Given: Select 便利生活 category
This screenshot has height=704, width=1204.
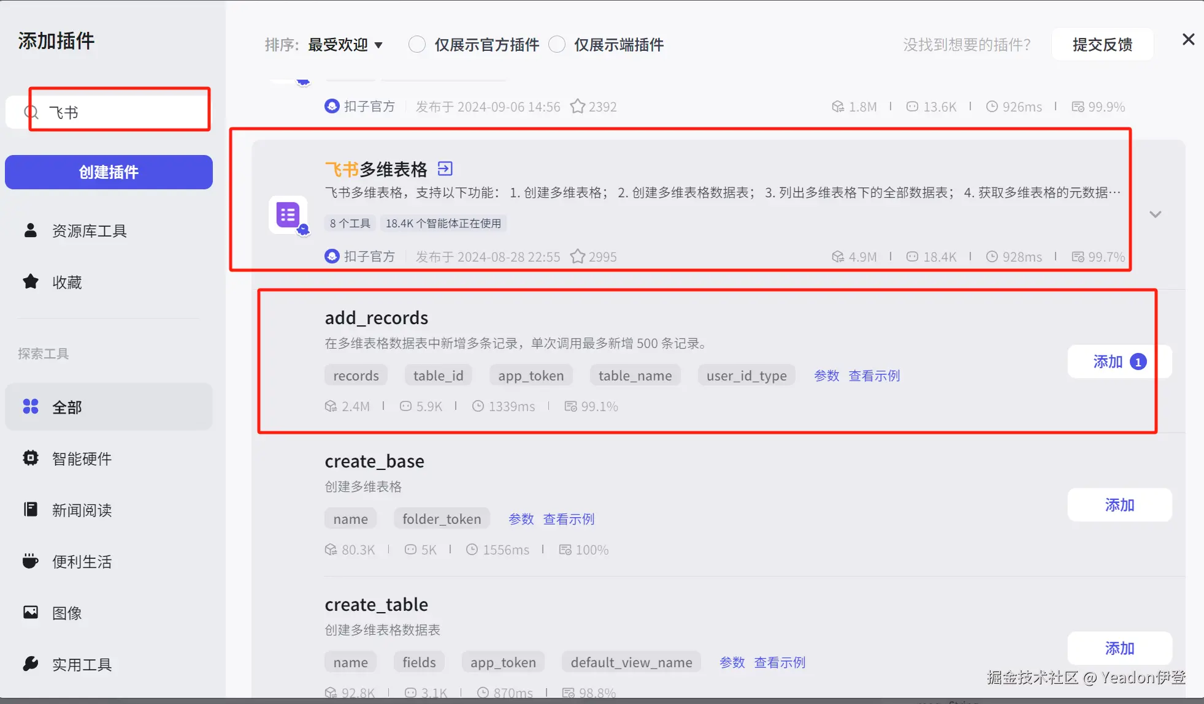Looking at the screenshot, I should 82,562.
